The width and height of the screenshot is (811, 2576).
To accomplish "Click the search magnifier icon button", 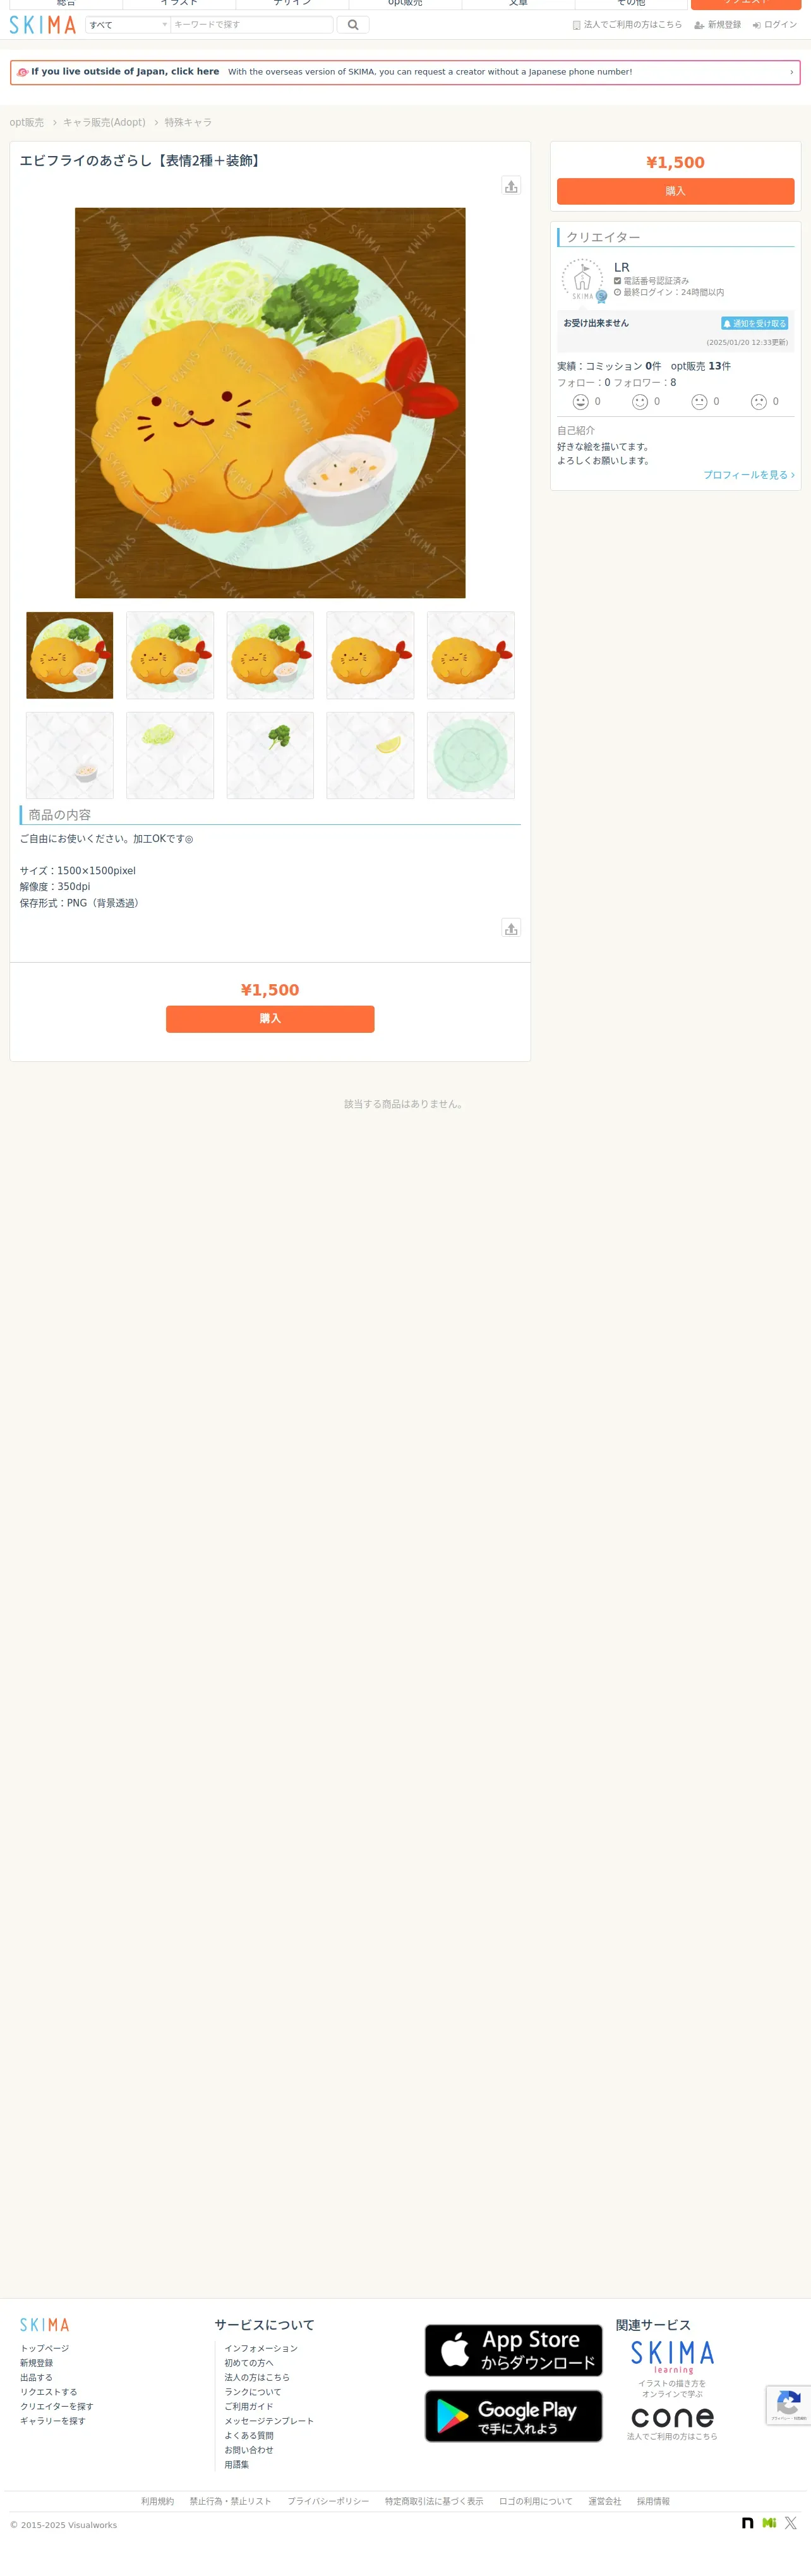I will [353, 25].
